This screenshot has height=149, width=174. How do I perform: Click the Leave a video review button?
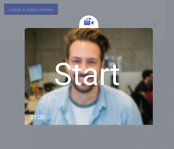click(31, 9)
